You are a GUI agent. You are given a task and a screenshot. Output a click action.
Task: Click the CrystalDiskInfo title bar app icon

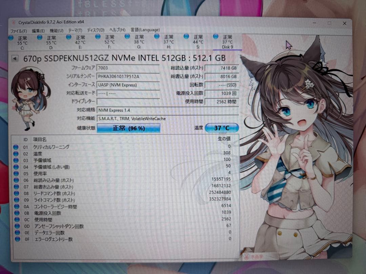click(14, 23)
